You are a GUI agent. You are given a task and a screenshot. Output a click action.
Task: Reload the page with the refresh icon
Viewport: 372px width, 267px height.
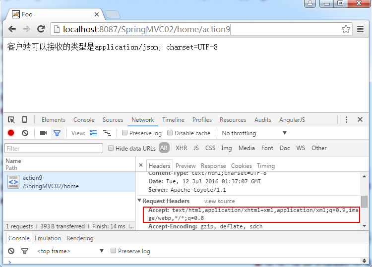click(x=41, y=29)
